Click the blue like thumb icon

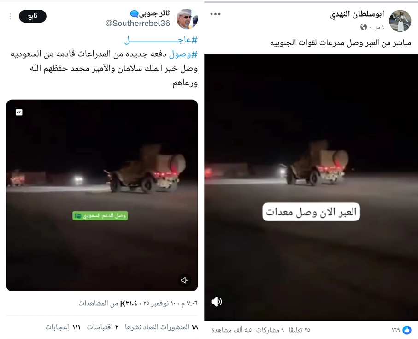point(406,330)
